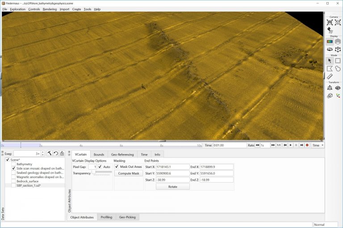This screenshot has width=343, height=228.
Task: Open the Time mode dropdown
Action: tap(318, 145)
